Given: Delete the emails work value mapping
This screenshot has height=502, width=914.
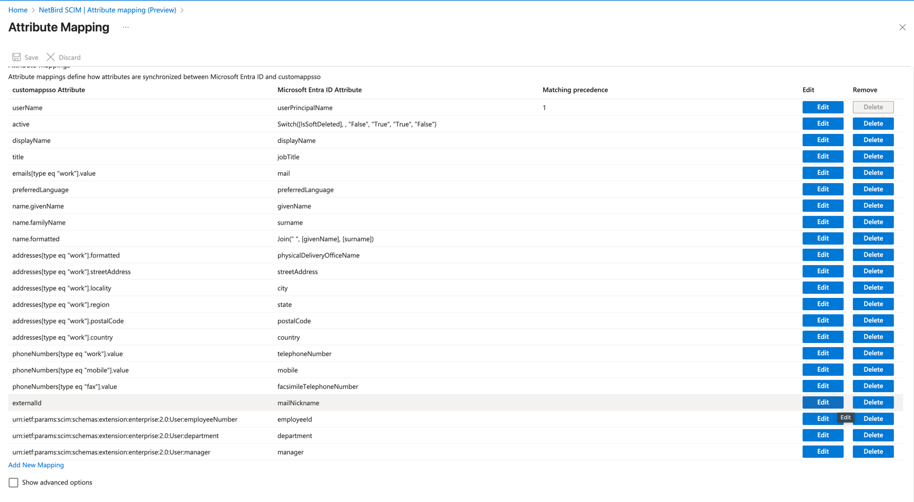Looking at the screenshot, I should [873, 173].
